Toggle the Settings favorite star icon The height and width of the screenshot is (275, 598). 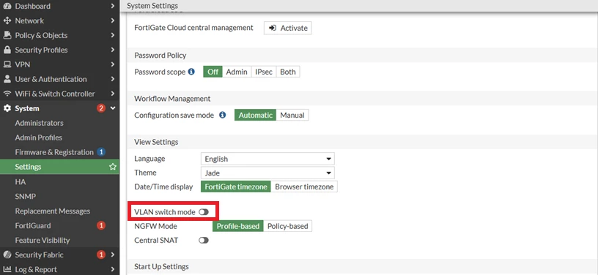(113, 167)
